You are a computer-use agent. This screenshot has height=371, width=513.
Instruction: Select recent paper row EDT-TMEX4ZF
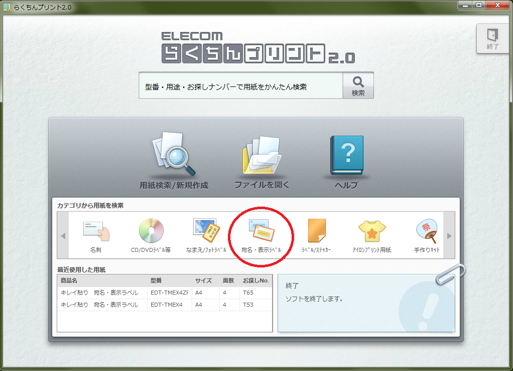(x=165, y=293)
